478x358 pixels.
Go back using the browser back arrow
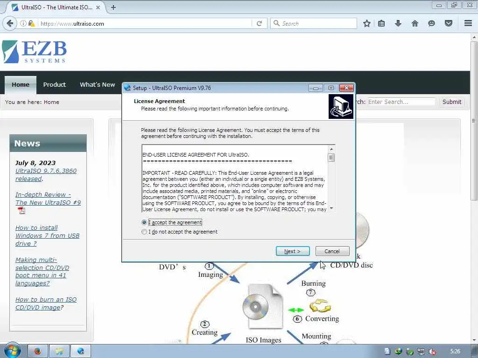coord(10,23)
